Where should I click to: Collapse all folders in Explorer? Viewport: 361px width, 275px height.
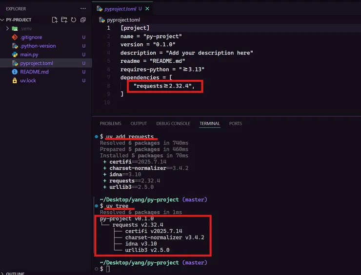tap(83, 20)
